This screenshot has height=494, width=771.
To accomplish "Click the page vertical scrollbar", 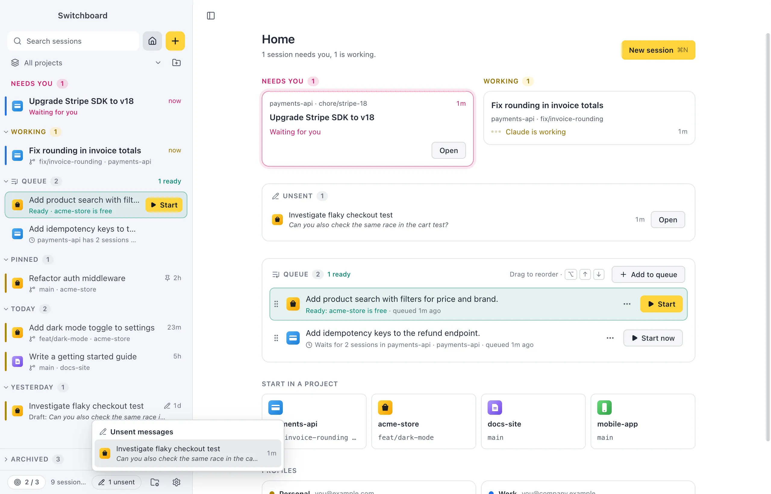I will [x=767, y=237].
